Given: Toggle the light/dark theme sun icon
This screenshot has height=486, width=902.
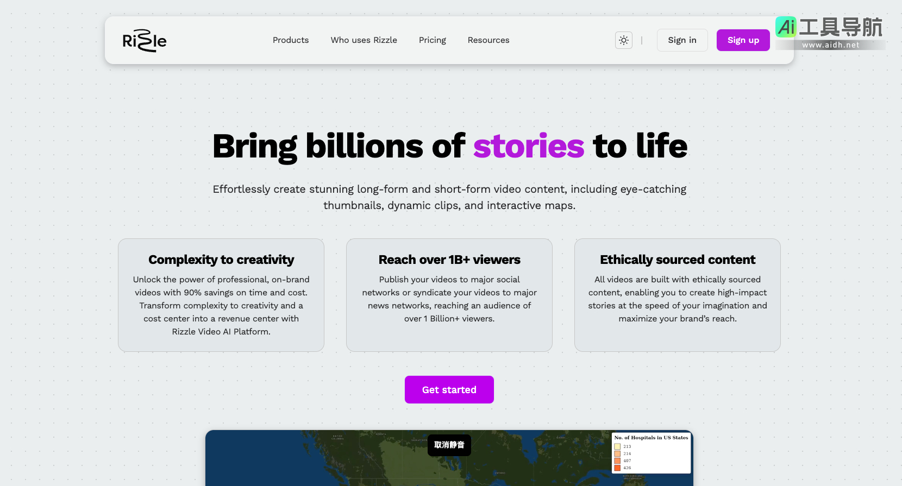Looking at the screenshot, I should [624, 40].
